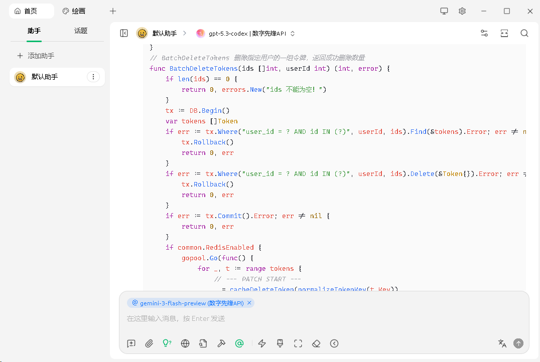The height and width of the screenshot is (362, 540).
Task: Expand message input to fullscreen
Action: click(x=298, y=343)
